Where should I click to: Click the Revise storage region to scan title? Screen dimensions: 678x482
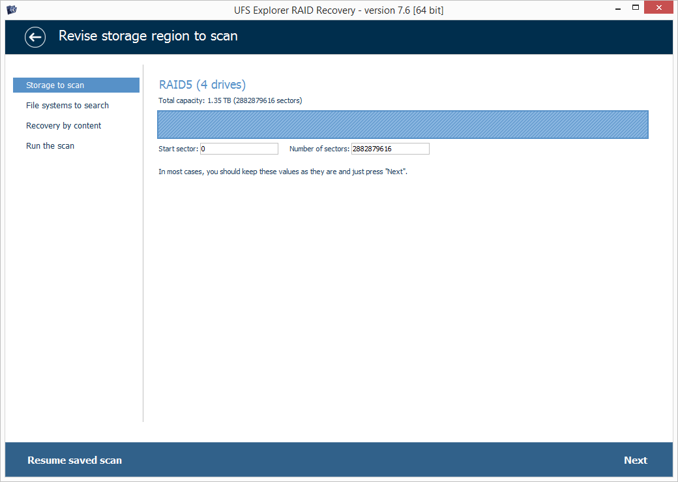[x=148, y=36]
